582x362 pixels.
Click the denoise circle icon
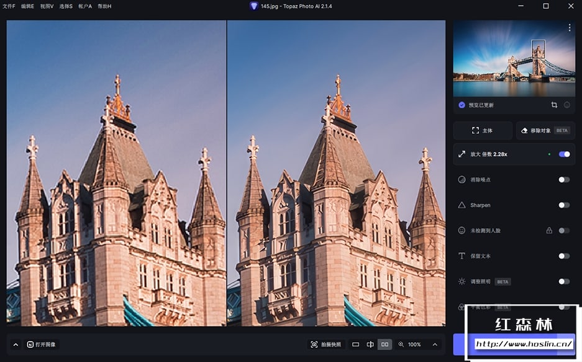(462, 180)
